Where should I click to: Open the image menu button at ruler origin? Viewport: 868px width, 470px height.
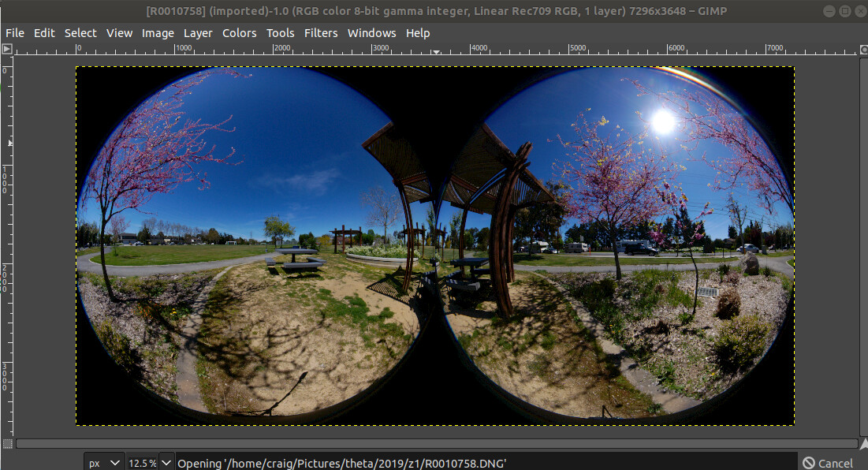pyautogui.click(x=7, y=49)
